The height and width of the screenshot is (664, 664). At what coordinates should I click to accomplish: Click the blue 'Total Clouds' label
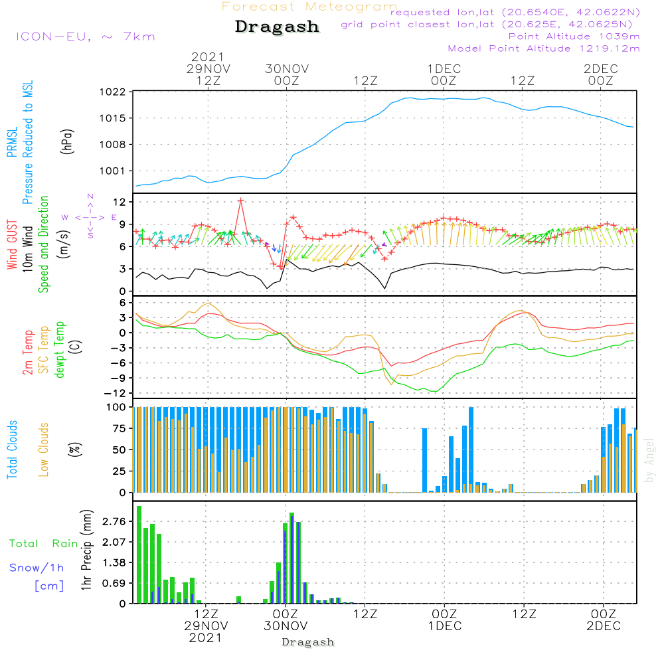coord(12,450)
